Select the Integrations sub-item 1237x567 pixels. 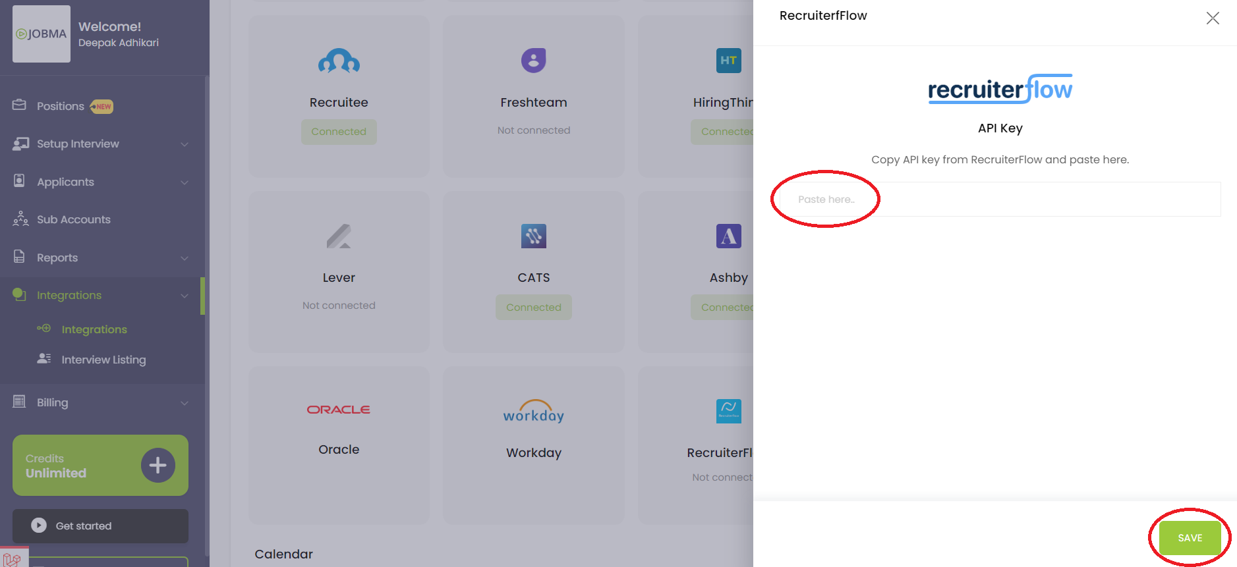pyautogui.click(x=94, y=329)
